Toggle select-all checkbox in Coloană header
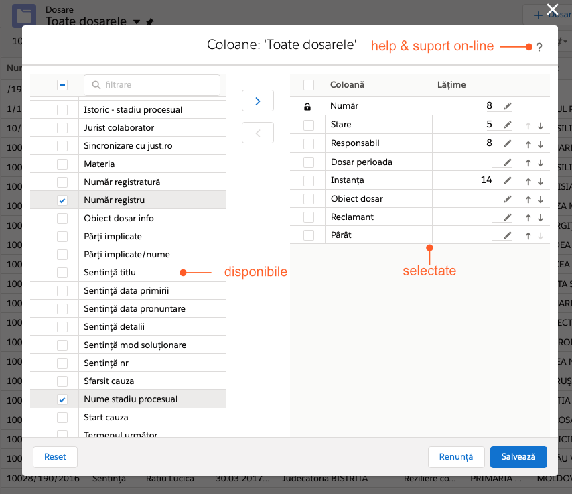Viewport: 572px width, 494px height. pyautogui.click(x=309, y=85)
